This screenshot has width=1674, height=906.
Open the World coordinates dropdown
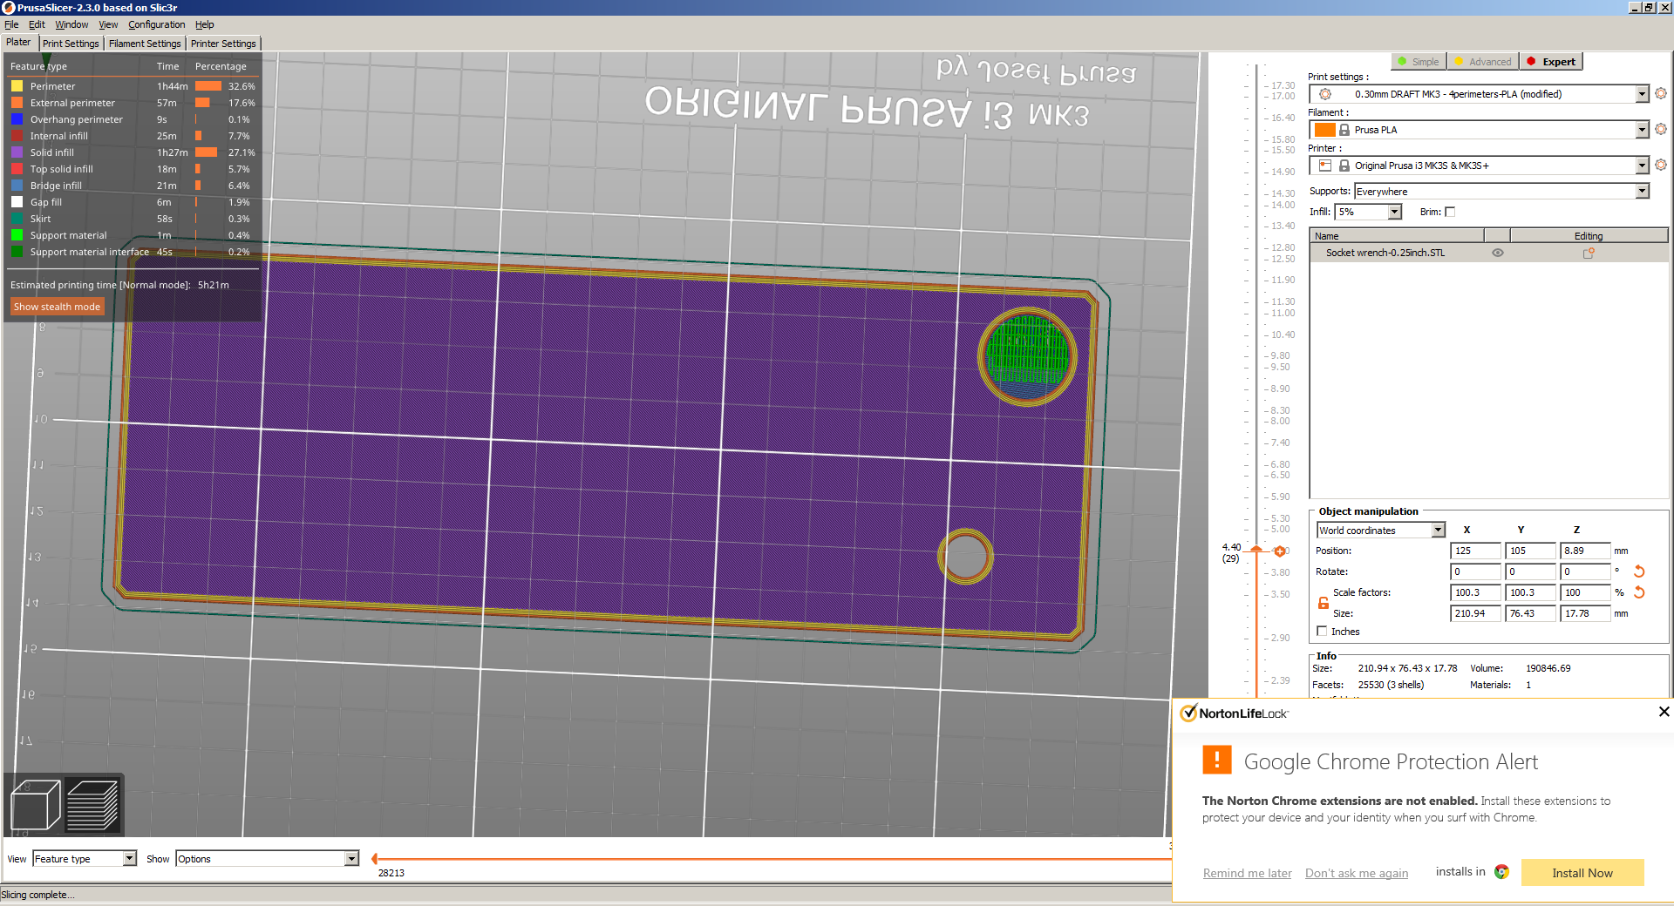click(x=1438, y=531)
